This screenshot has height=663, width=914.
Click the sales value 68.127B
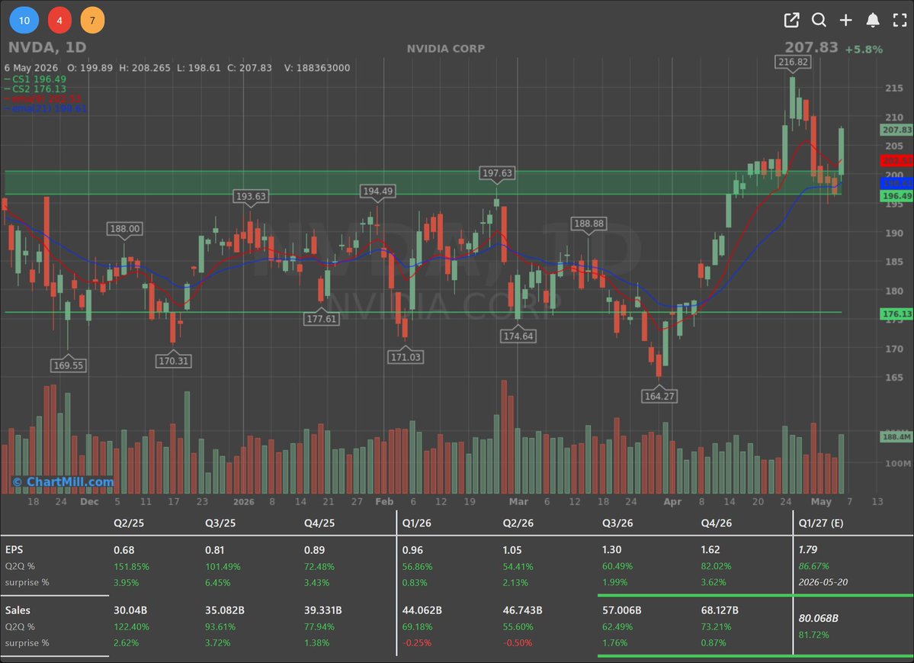point(720,610)
